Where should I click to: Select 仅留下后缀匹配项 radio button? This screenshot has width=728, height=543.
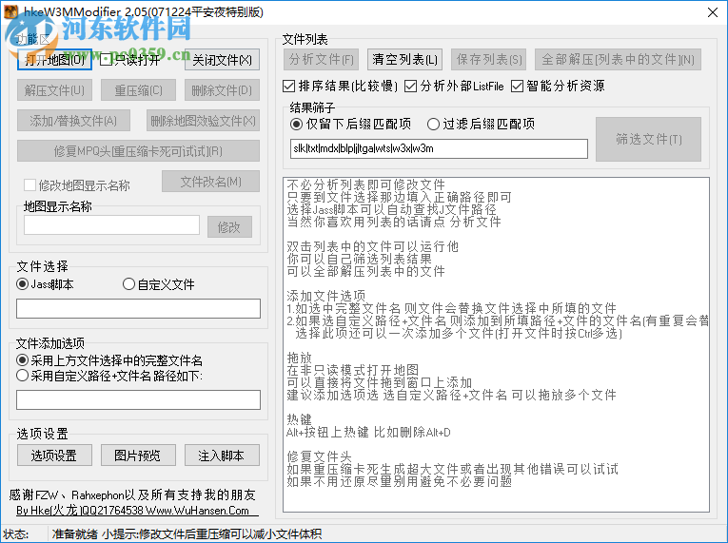[x=350, y=124]
